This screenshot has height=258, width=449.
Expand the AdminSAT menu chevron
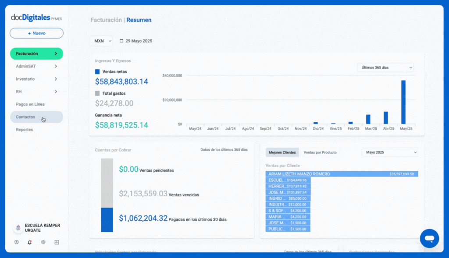point(56,66)
